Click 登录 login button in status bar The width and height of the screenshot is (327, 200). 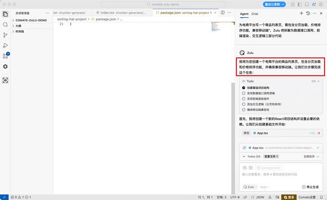[289, 197]
